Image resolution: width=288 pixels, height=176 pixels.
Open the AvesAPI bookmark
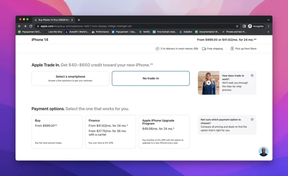coord(77,32)
